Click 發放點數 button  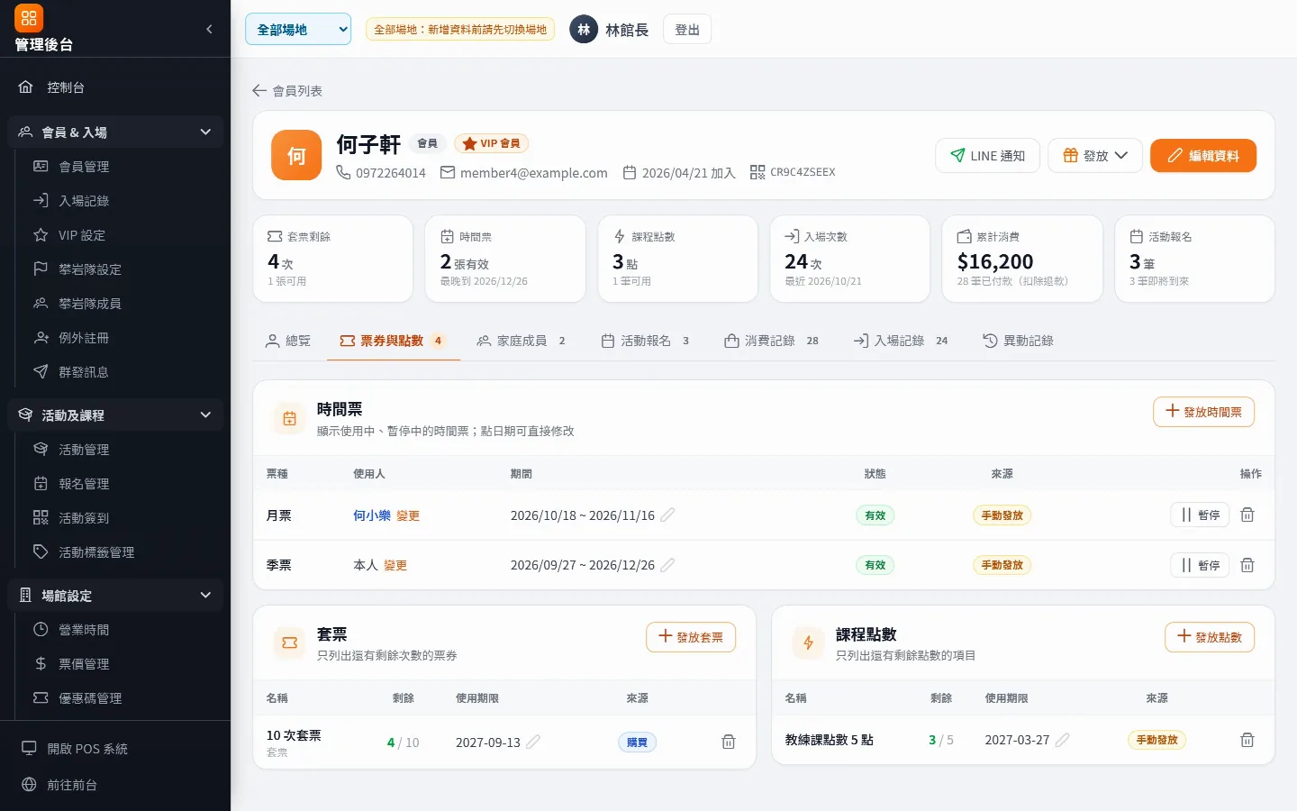1210,637
